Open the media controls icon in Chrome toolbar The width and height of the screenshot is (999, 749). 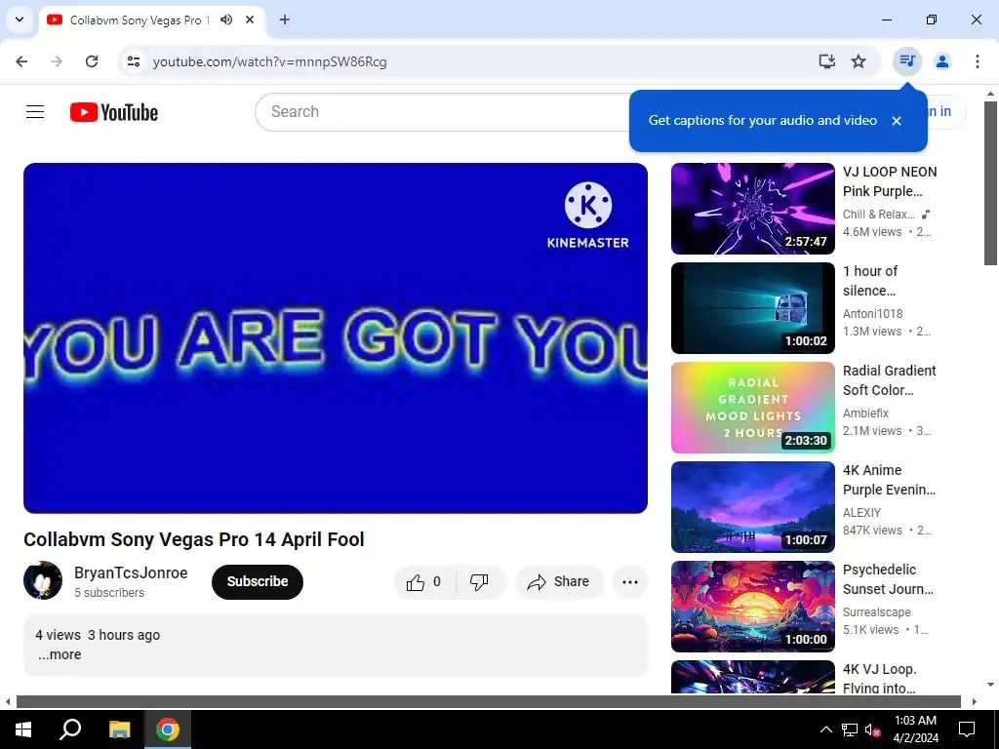point(907,61)
